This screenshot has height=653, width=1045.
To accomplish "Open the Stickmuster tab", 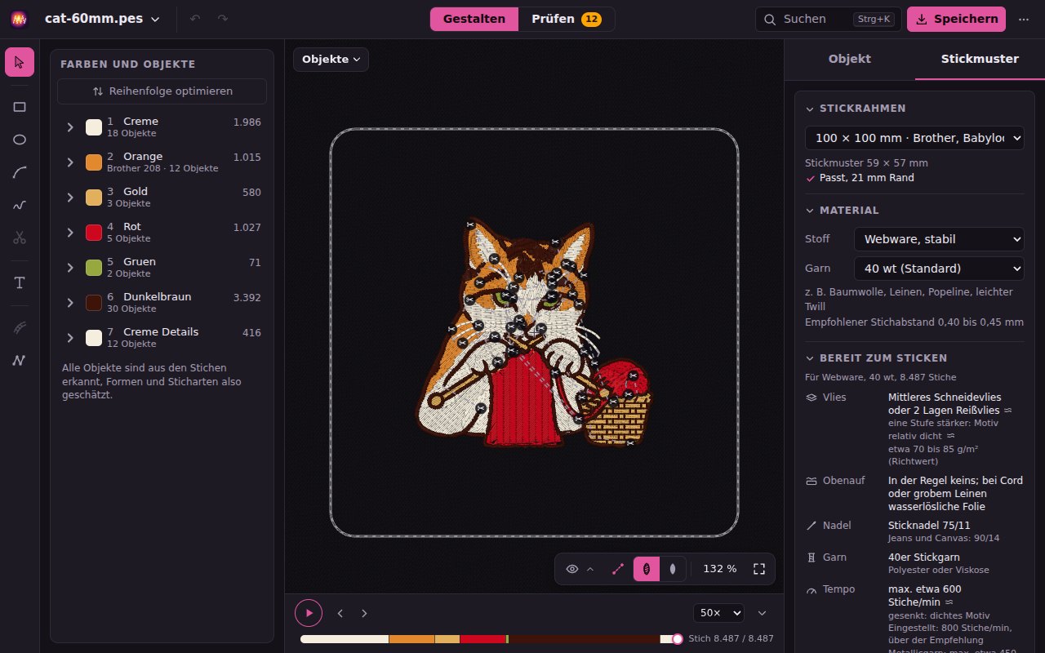I will 980,60.
